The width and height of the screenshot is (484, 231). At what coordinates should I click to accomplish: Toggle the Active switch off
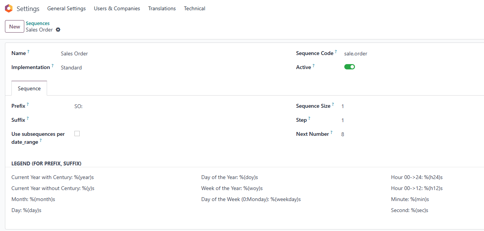350,67
